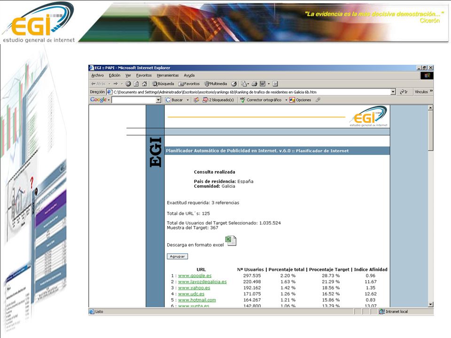Click the page icon in the address bar
Screen dimensions: 451x338
(109, 92)
